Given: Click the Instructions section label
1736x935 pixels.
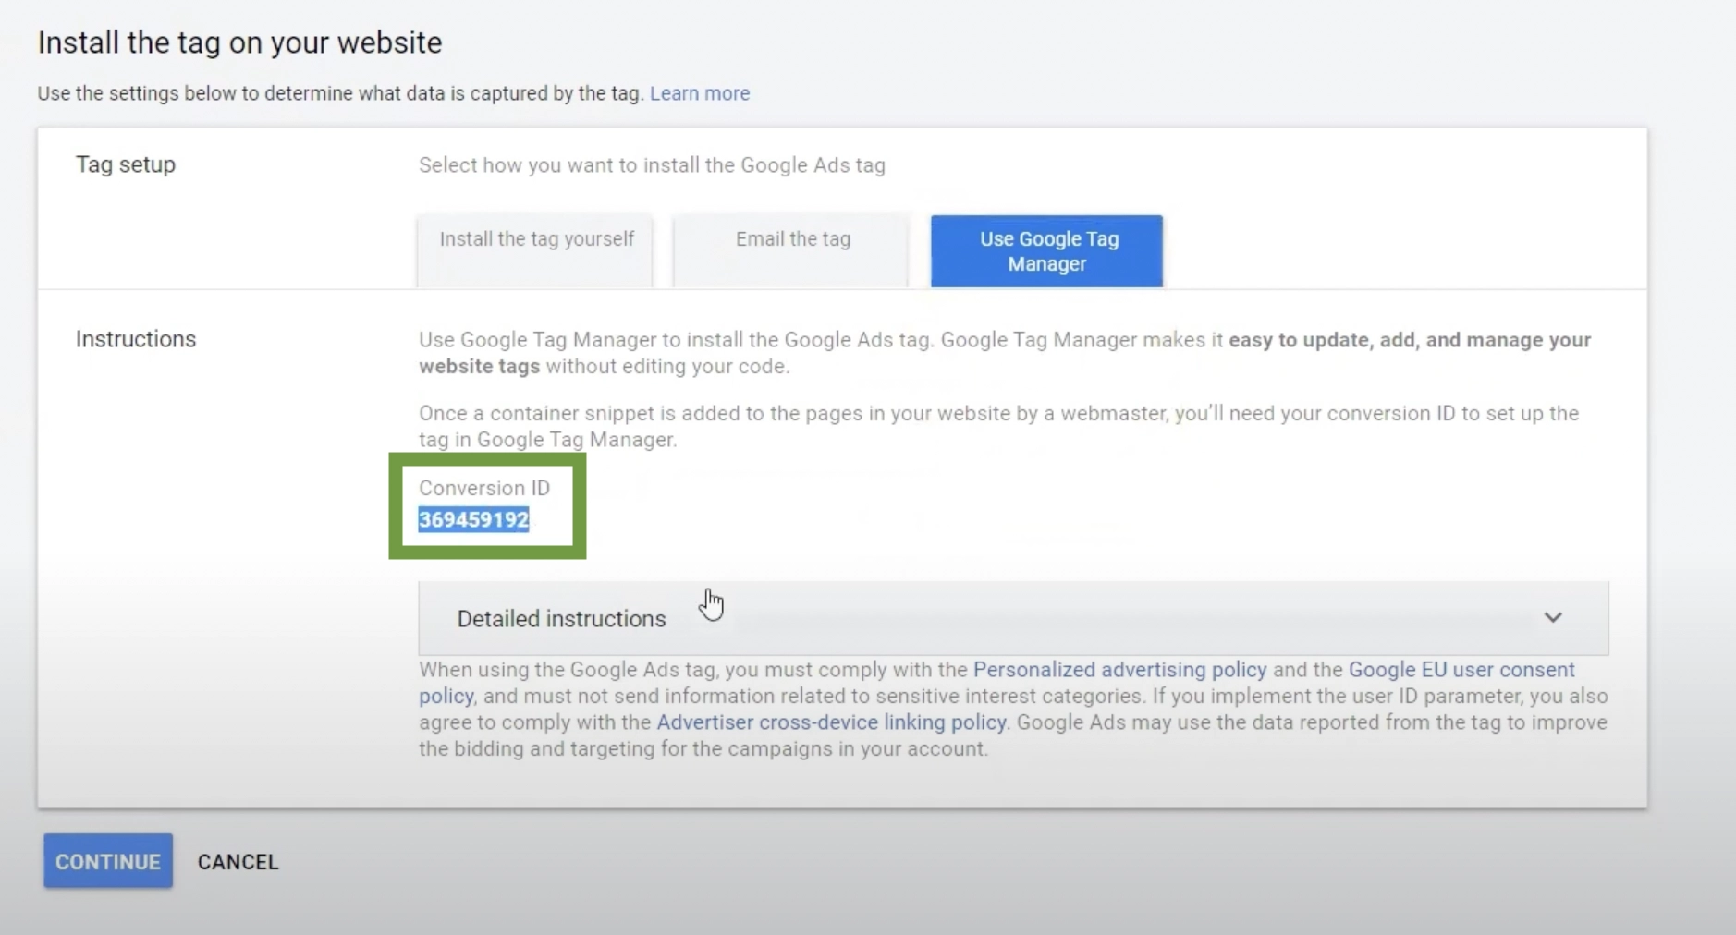Looking at the screenshot, I should (136, 339).
